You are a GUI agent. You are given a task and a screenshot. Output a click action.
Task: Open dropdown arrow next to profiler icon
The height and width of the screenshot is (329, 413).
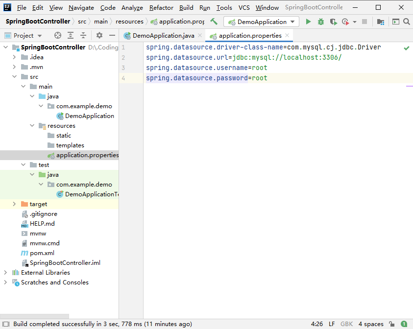(355, 22)
